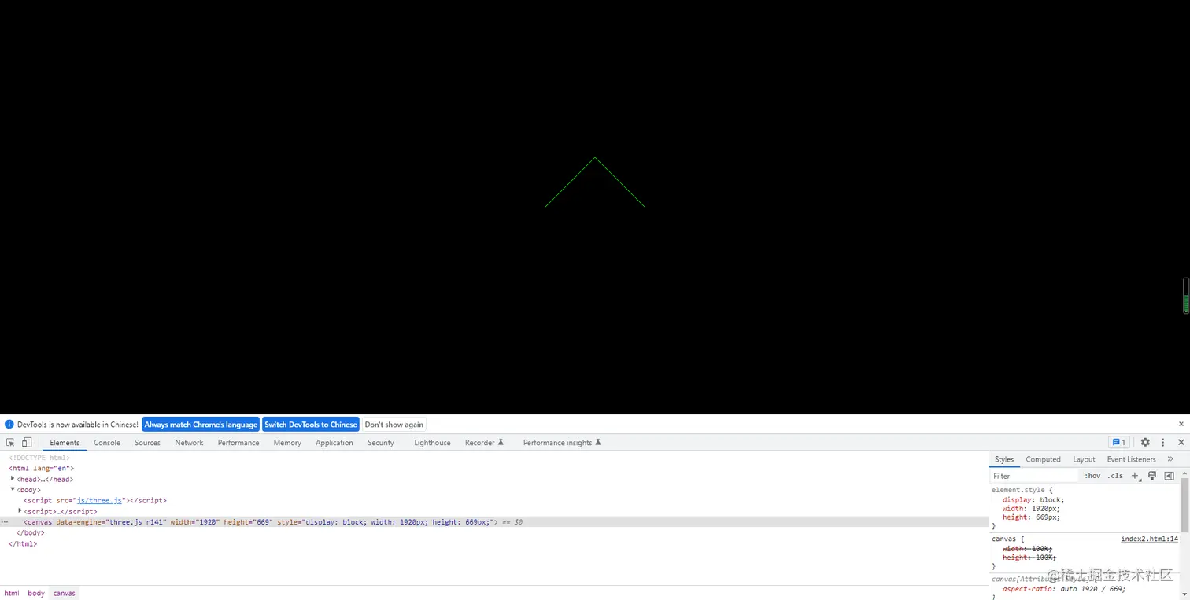This screenshot has height=600, width=1190.
Task: Click the element.style selector text
Action: pos(1019,490)
